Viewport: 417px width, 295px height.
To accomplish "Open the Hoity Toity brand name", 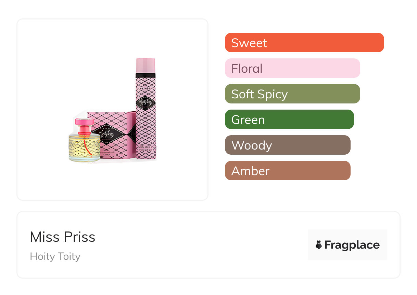I will [x=55, y=256].
